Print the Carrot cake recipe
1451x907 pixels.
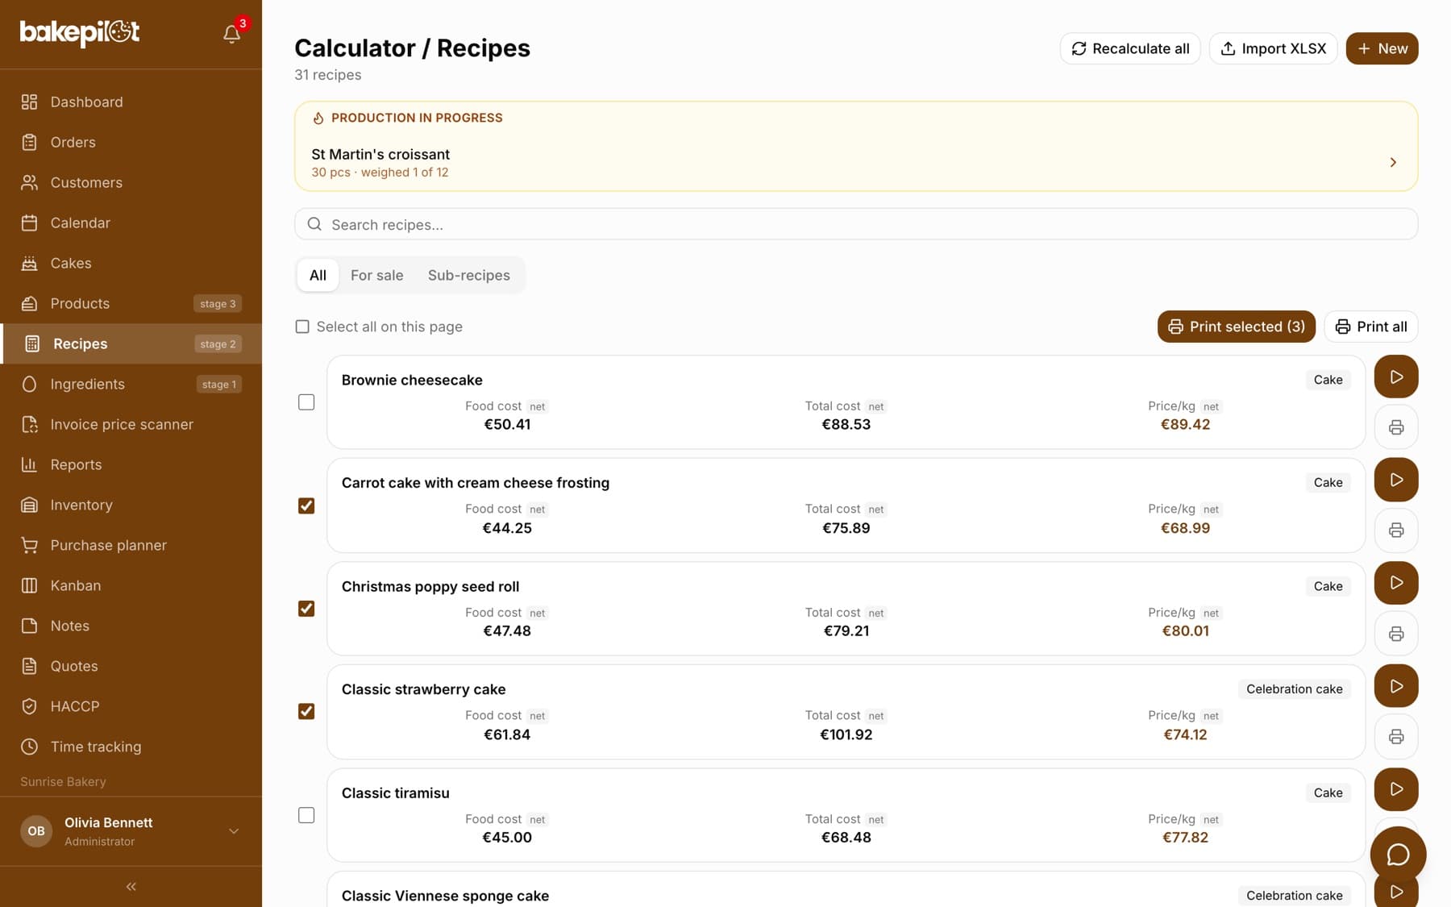pos(1396,530)
